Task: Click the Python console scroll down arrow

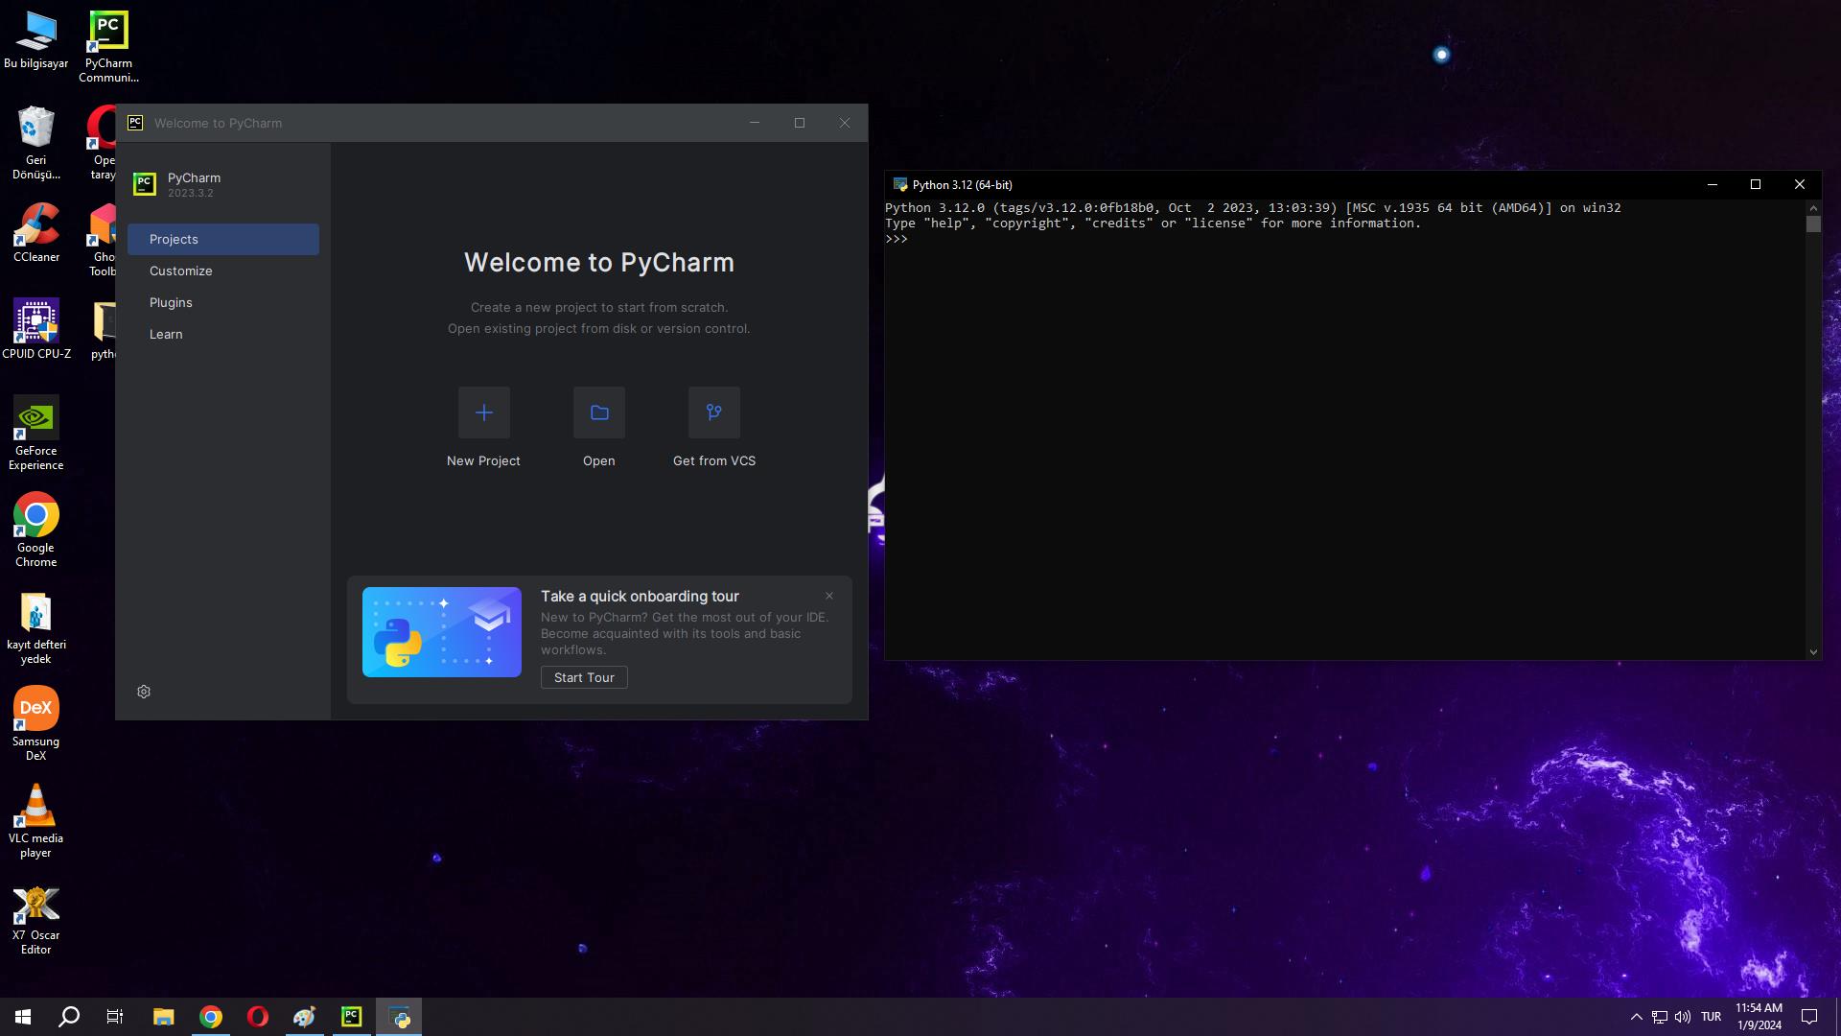Action: coord(1813,652)
